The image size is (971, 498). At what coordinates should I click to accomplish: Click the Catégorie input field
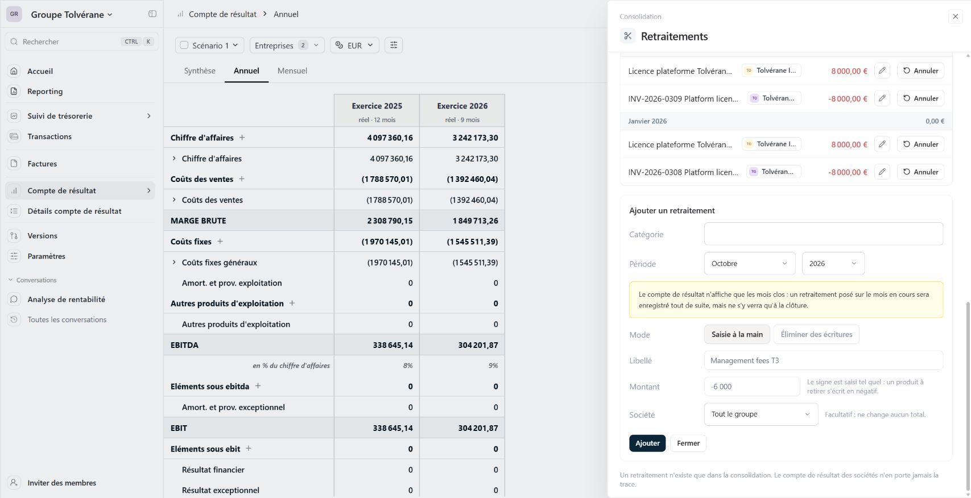(824, 234)
